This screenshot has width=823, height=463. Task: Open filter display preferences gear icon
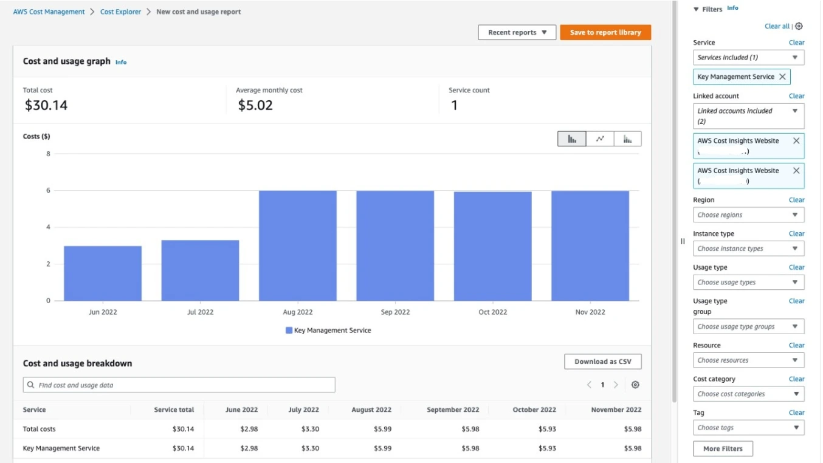click(x=800, y=26)
